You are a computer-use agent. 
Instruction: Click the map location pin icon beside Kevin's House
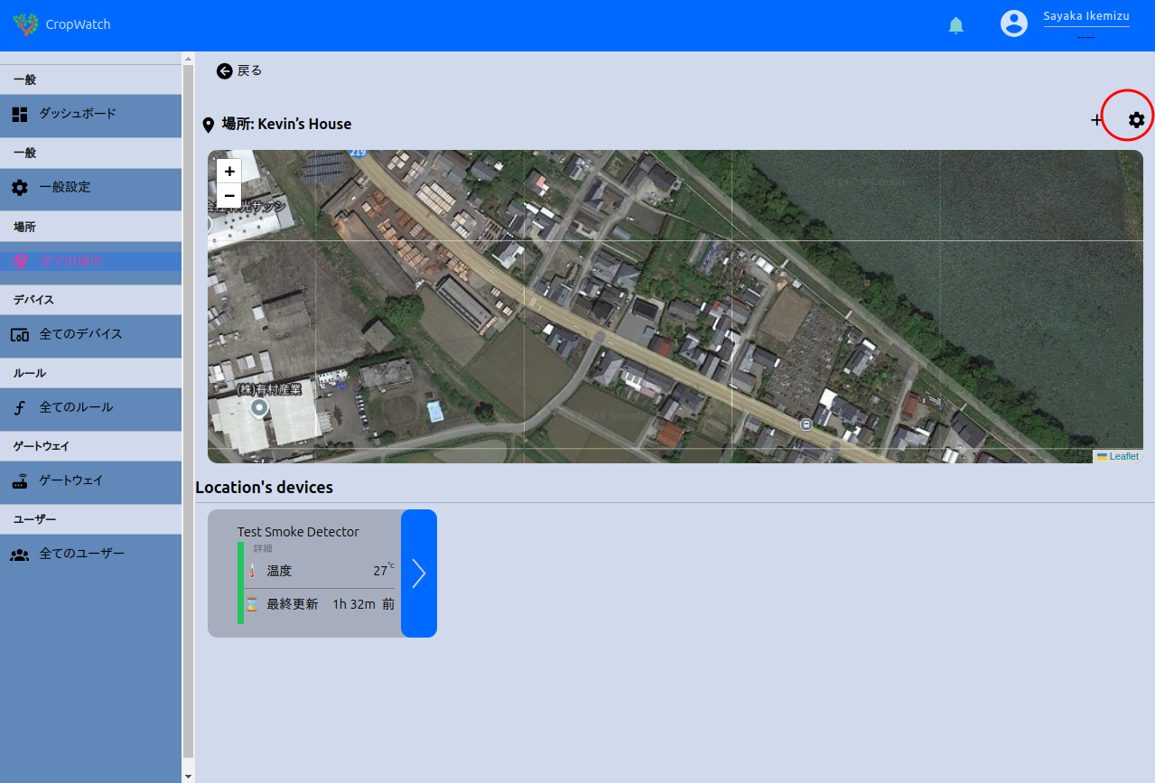(x=209, y=125)
